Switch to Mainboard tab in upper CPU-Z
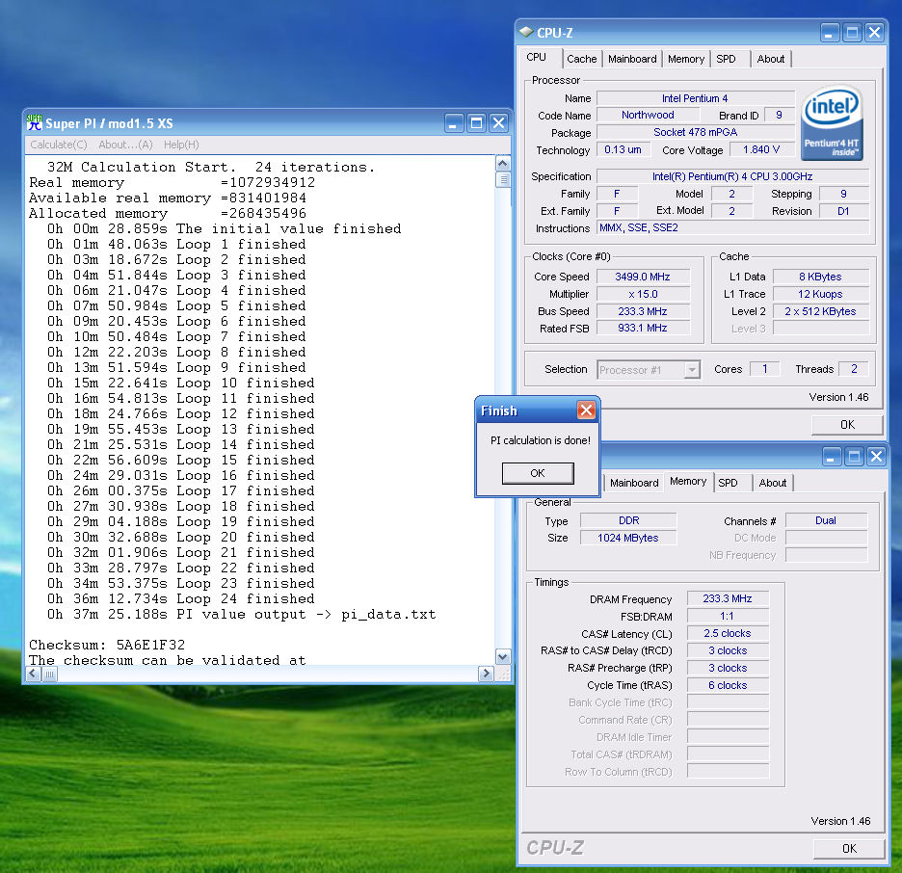Screen dimensions: 902x873 [632, 59]
